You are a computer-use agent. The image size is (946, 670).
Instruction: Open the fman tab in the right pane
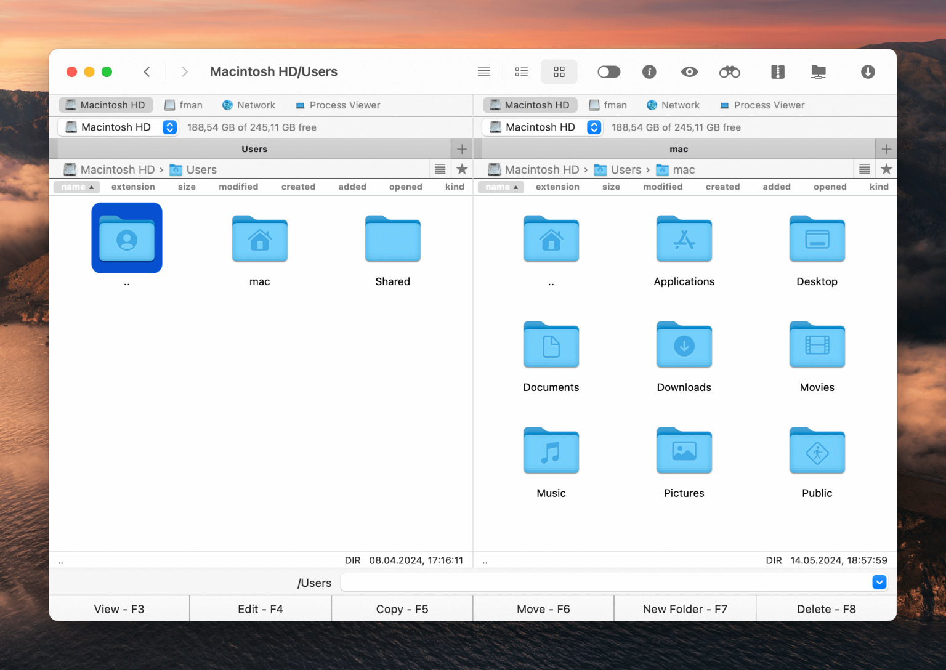click(x=608, y=105)
